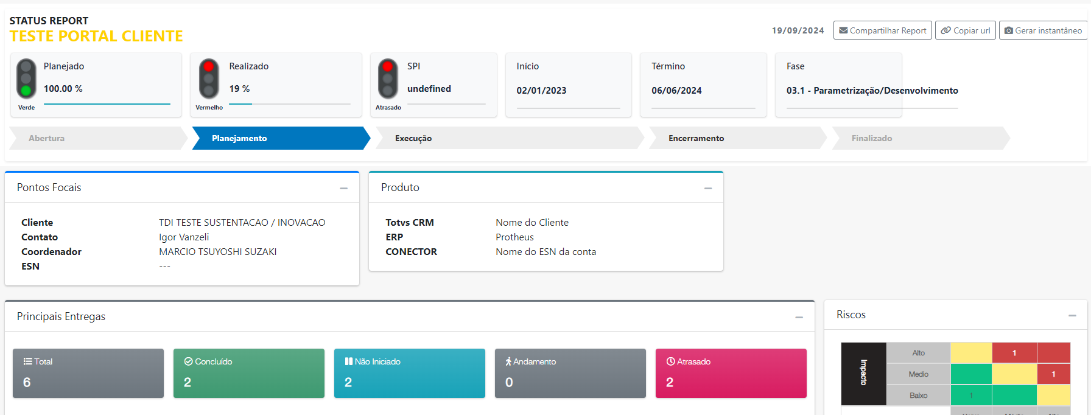Click the clock icon on Atrasado card
Image resolution: width=1091 pixels, height=415 pixels.
[671, 361]
